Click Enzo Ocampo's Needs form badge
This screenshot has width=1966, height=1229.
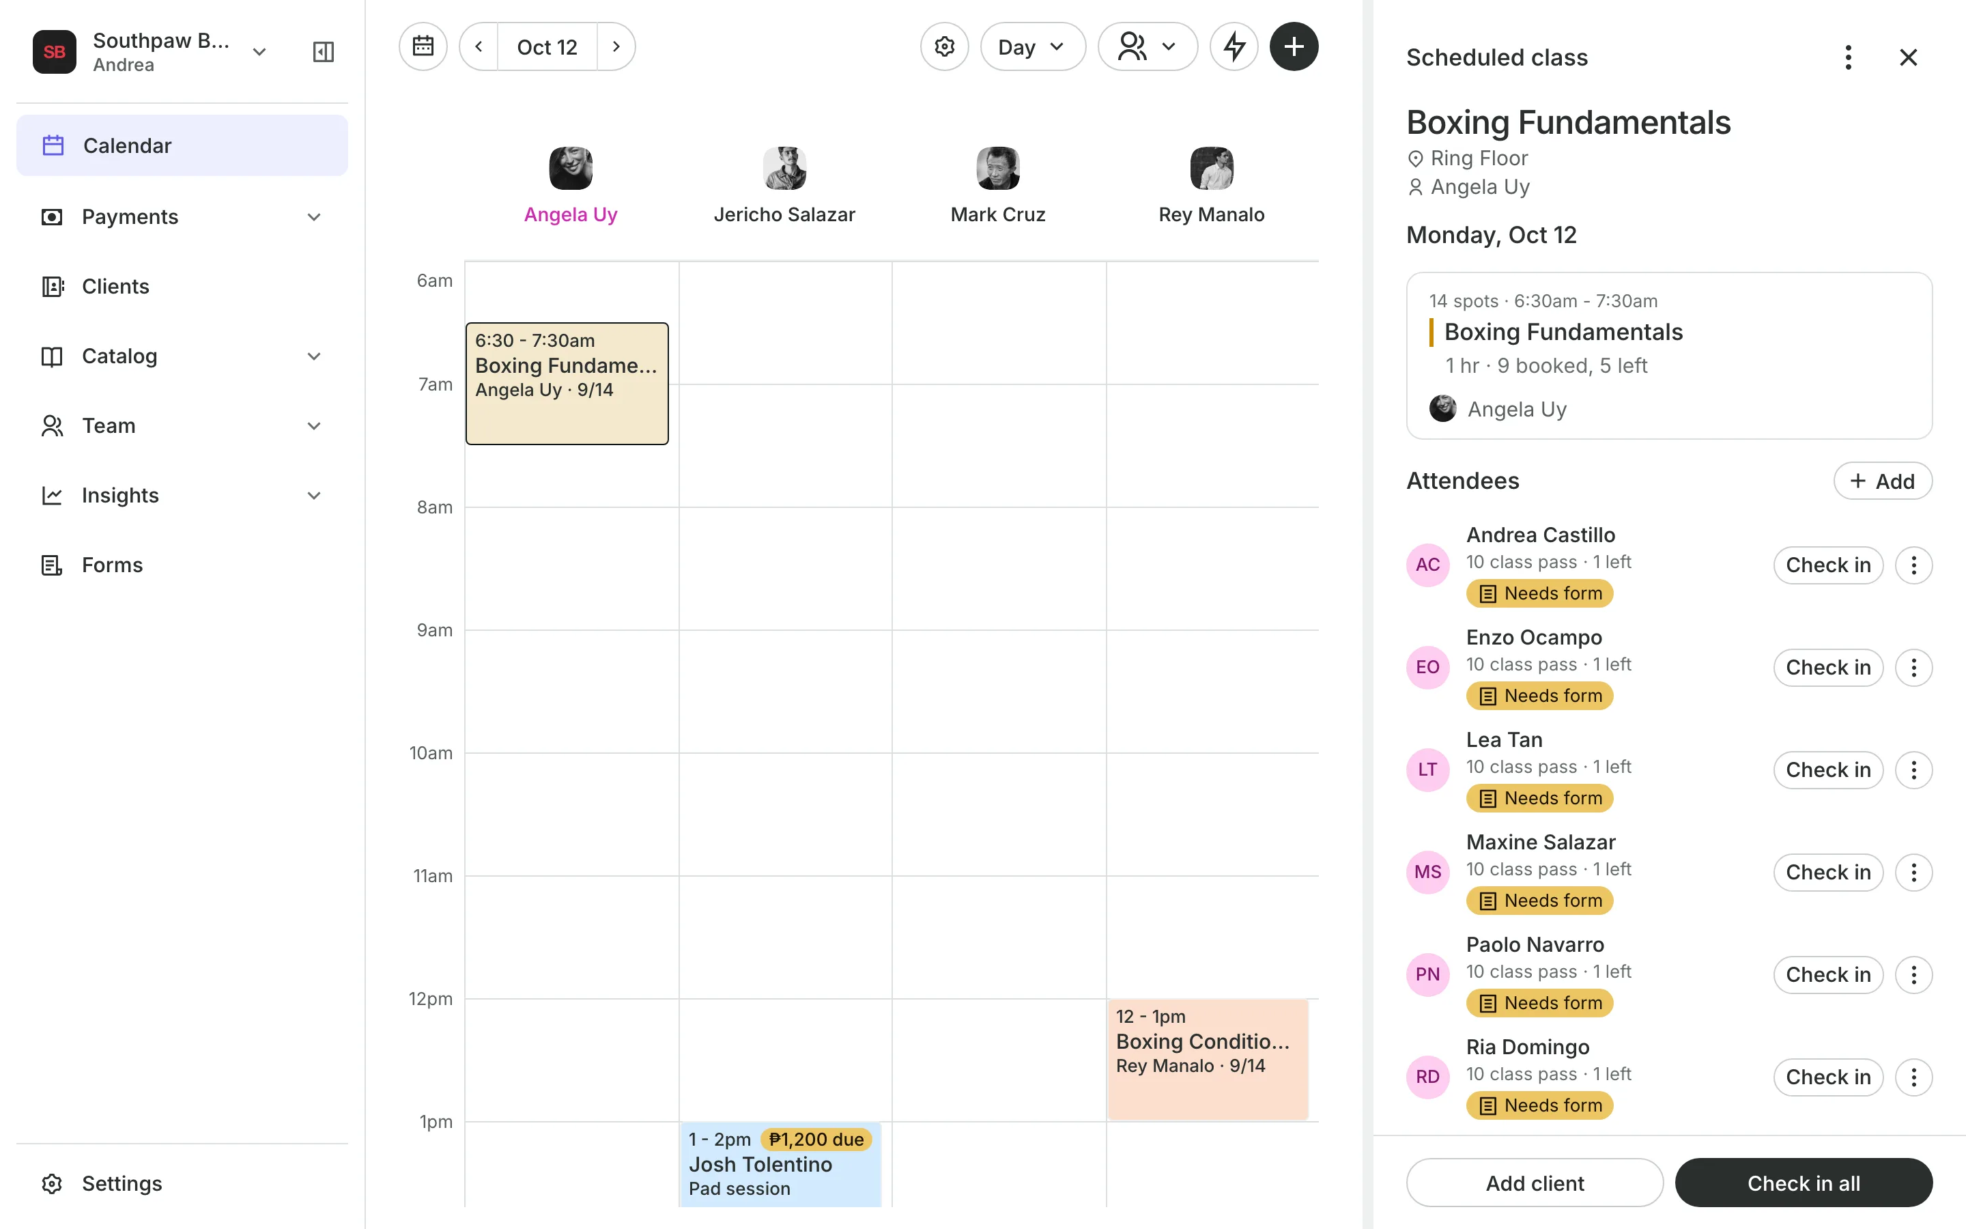1539,696
